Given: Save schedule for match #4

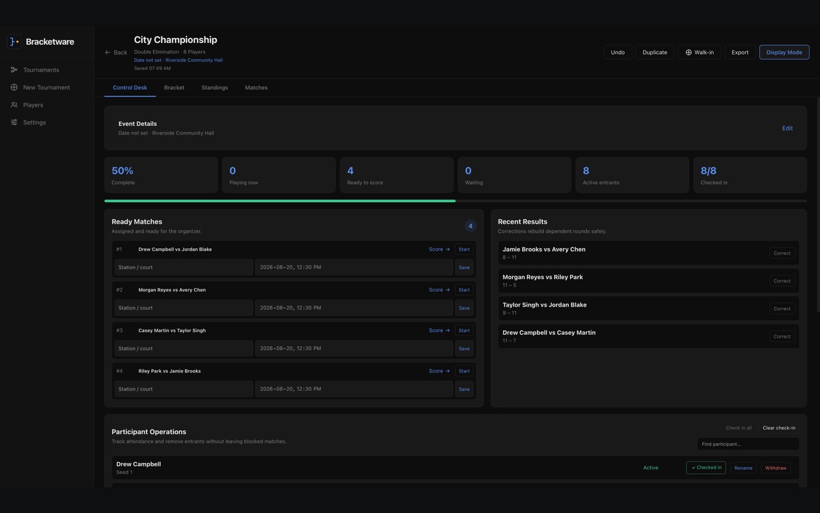Looking at the screenshot, I should 464,389.
